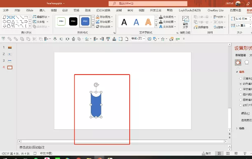252x159 pixels.
Task: Click the search box in the title bar
Action: (148, 3)
